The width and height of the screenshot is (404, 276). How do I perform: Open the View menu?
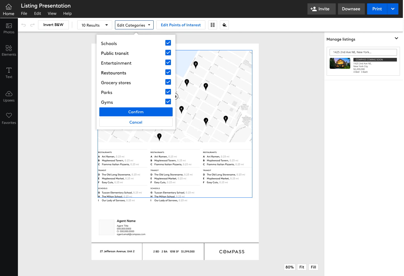coord(52,13)
